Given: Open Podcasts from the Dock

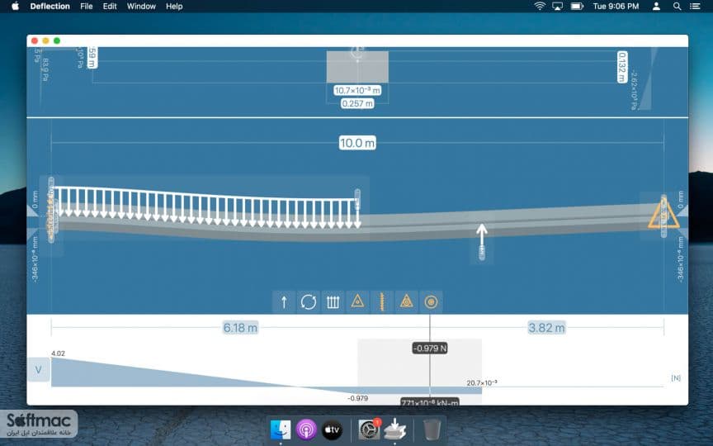Looking at the screenshot, I should [x=306, y=429].
